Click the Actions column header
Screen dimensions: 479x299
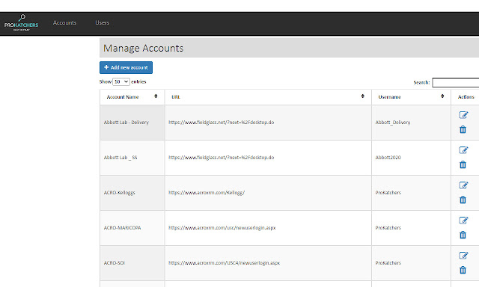point(466,97)
